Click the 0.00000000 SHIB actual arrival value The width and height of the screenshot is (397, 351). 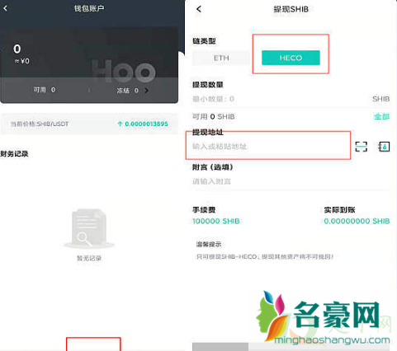[x=357, y=221]
